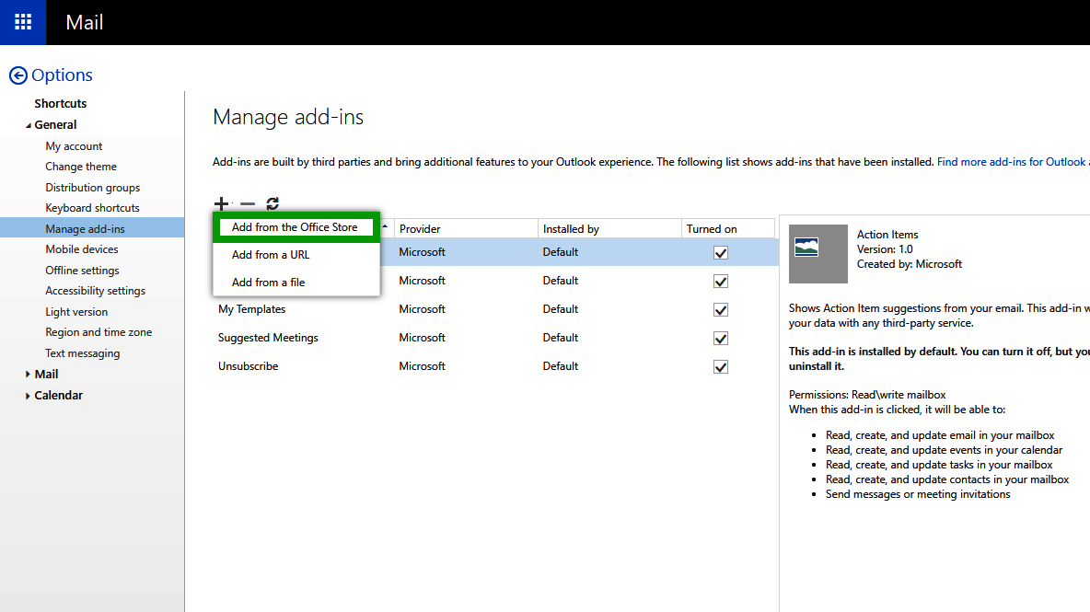Open Find more add-ins for Outlook link
The height and width of the screenshot is (612, 1090).
[1011, 161]
